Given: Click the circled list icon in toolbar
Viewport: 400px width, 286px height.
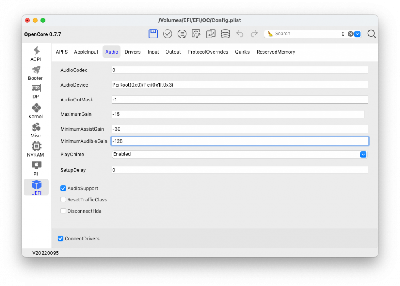Looking at the screenshot, I should coord(182,34).
